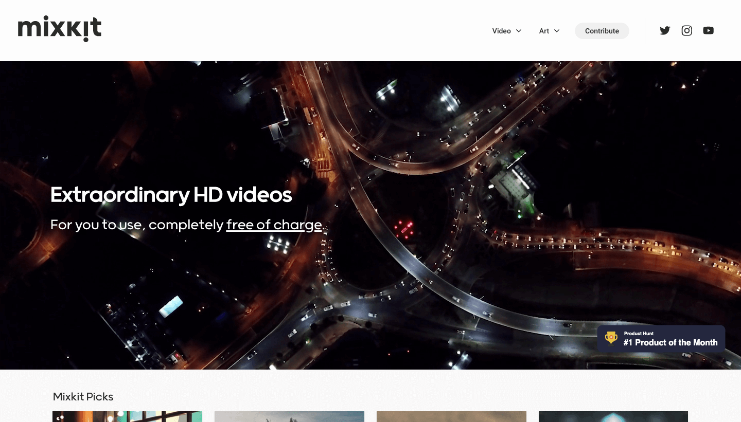Open Mixkit's YouTube channel
Screen dimensions: 741x422
click(x=709, y=30)
